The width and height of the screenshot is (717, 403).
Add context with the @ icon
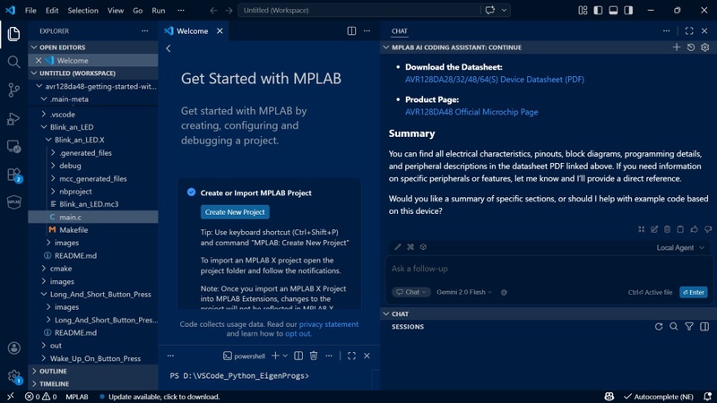(x=504, y=292)
